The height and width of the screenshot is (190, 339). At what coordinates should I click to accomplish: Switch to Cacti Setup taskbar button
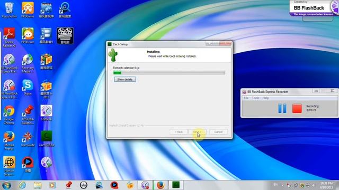[x=176, y=185]
